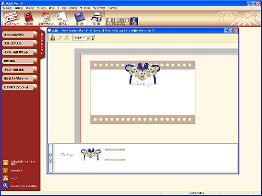Open the sidebar ヘルプ help link
Screen dimensions: 262x196
(x=10, y=178)
